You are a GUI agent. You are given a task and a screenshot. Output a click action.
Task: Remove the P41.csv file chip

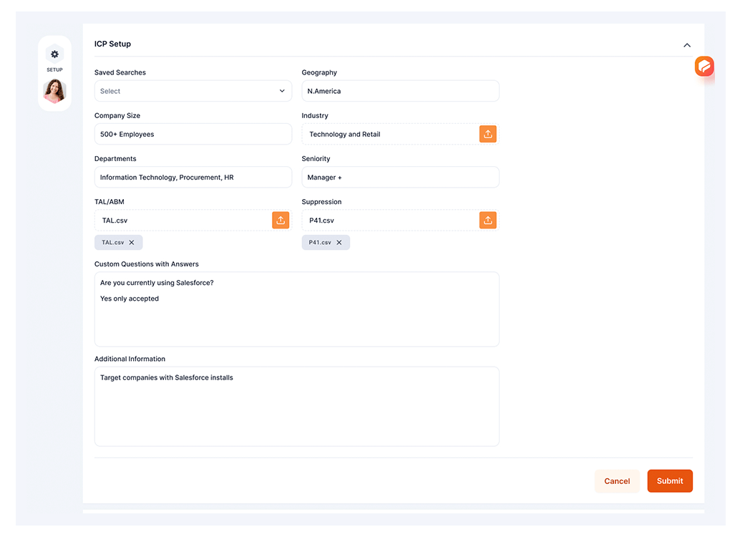pos(339,243)
